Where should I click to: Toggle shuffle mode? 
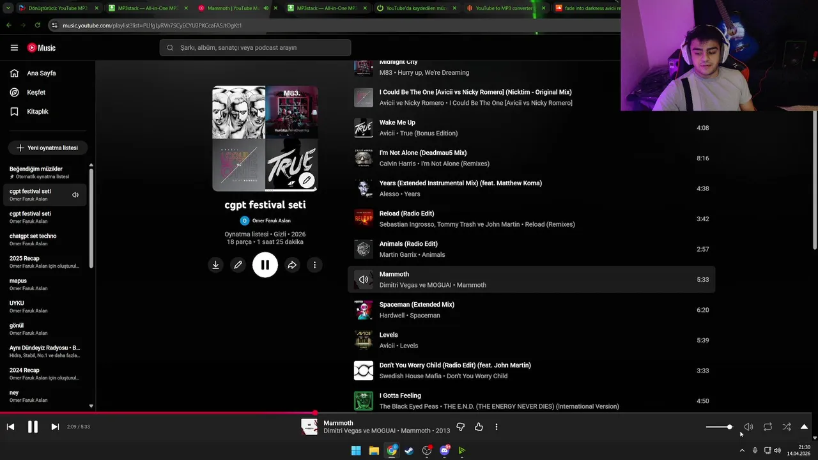(x=787, y=427)
